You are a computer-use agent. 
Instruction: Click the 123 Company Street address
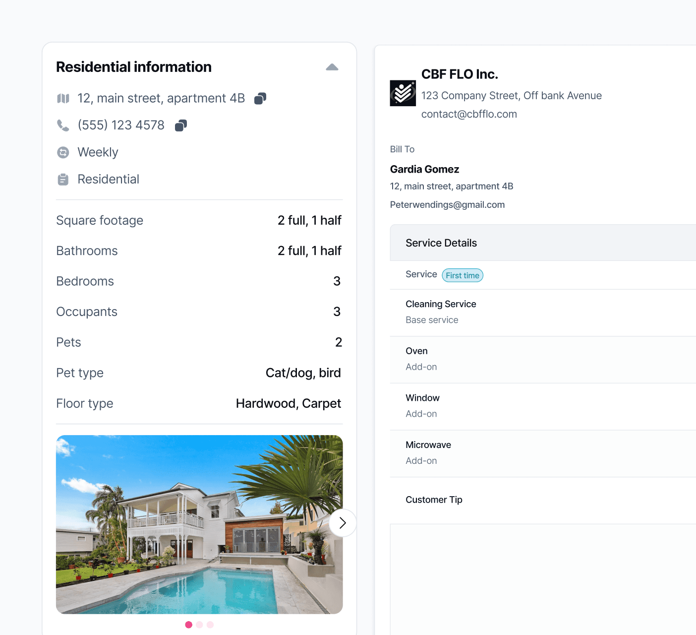512,96
